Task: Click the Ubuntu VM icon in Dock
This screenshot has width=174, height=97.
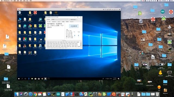Action: point(114,94)
